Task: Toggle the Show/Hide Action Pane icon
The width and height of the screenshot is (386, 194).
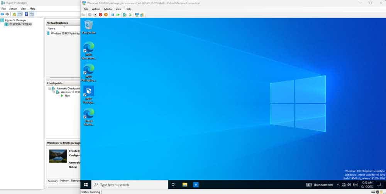Action: click(x=32, y=14)
